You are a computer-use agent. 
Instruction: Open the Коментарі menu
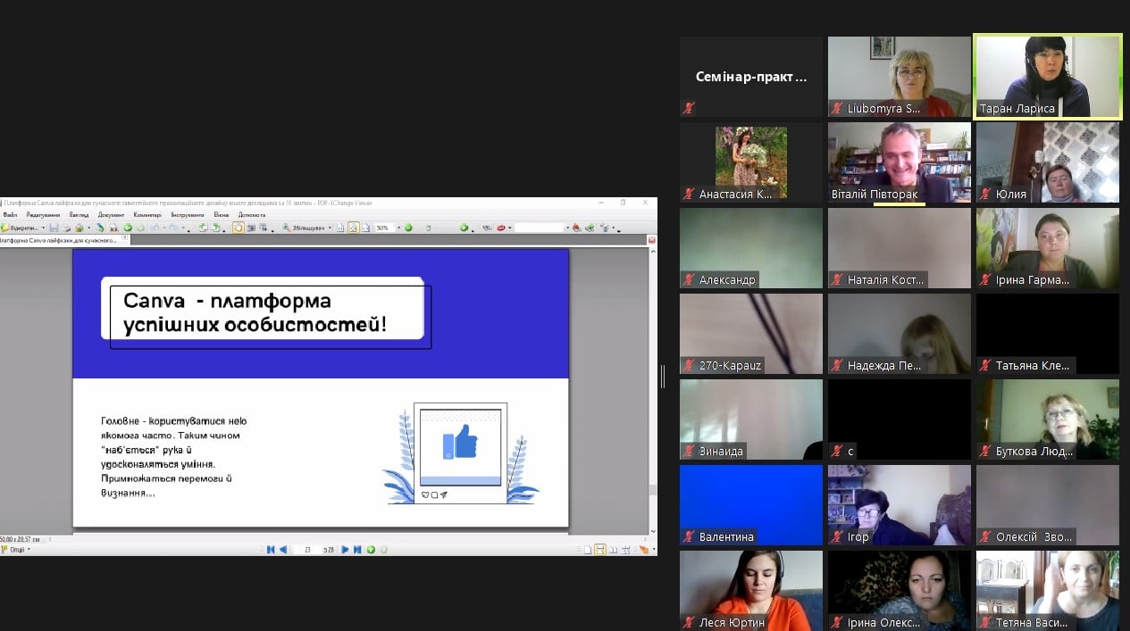coord(147,215)
